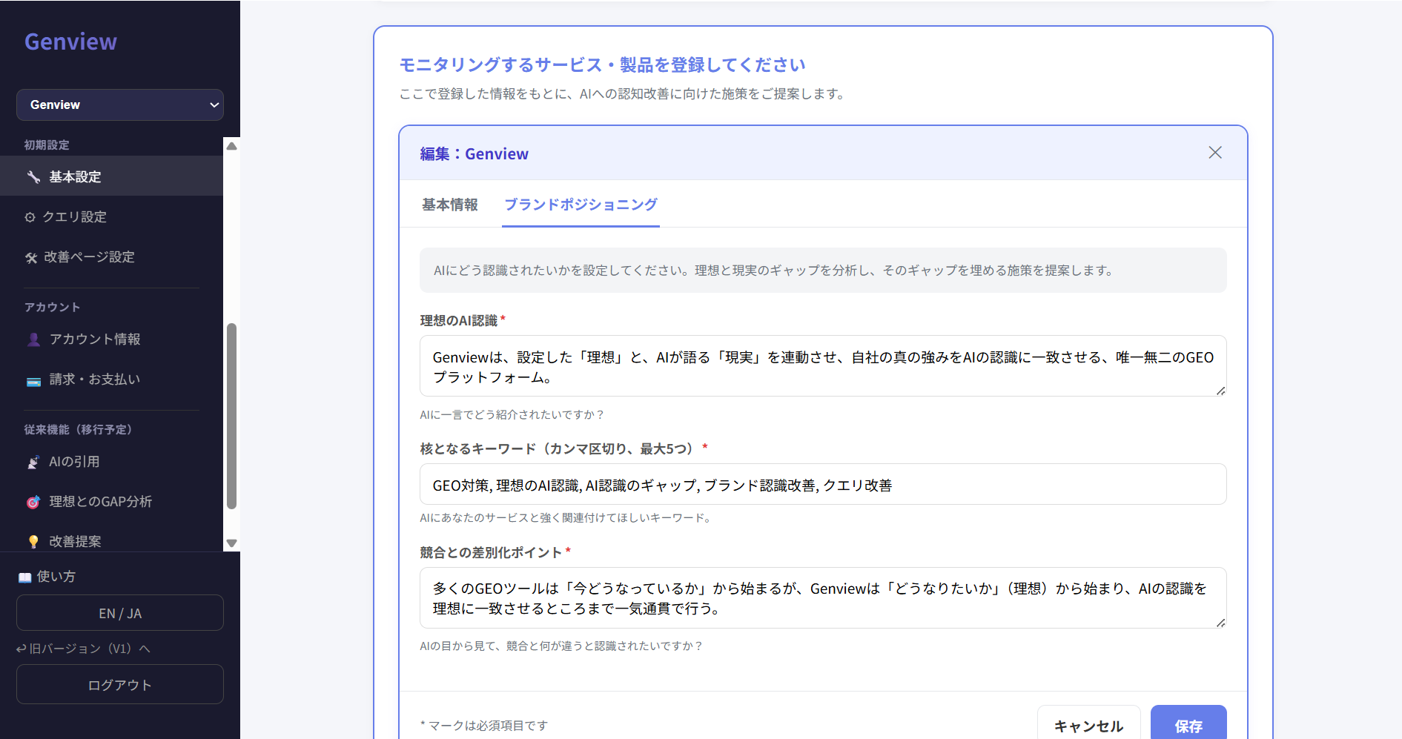Click the 核となるキーワード input field
1402x739 pixels.
(823, 485)
